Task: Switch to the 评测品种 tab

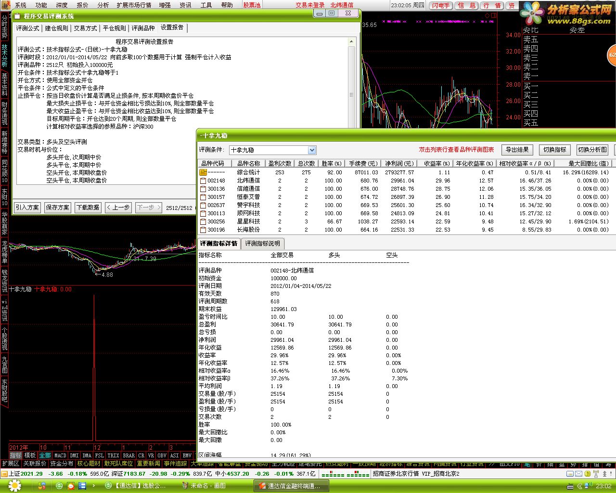Action: 143,28
